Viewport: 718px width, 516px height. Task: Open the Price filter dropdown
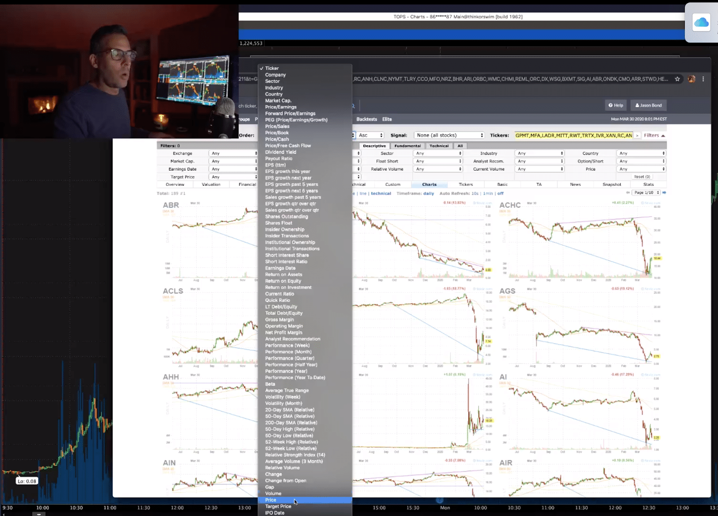641,169
